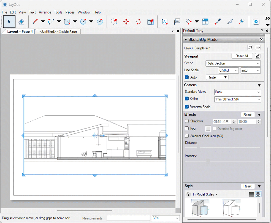This screenshot has height=223, width=271.
Task: Insert a Table with table tool
Action: (x=205, y=21)
